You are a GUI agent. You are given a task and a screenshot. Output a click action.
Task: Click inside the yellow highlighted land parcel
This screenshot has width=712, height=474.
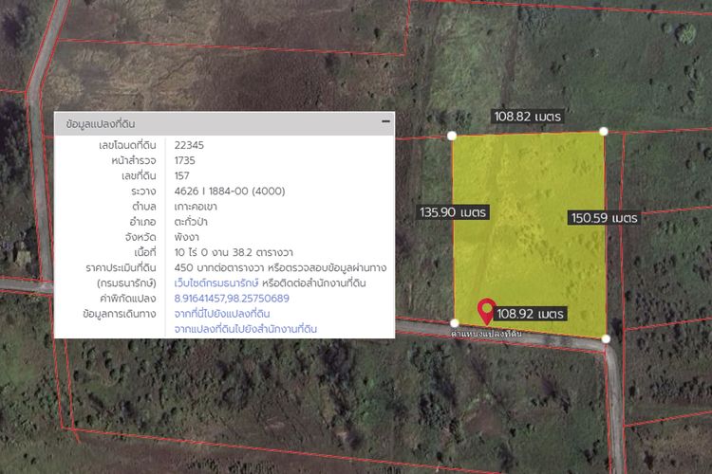[x=529, y=236]
